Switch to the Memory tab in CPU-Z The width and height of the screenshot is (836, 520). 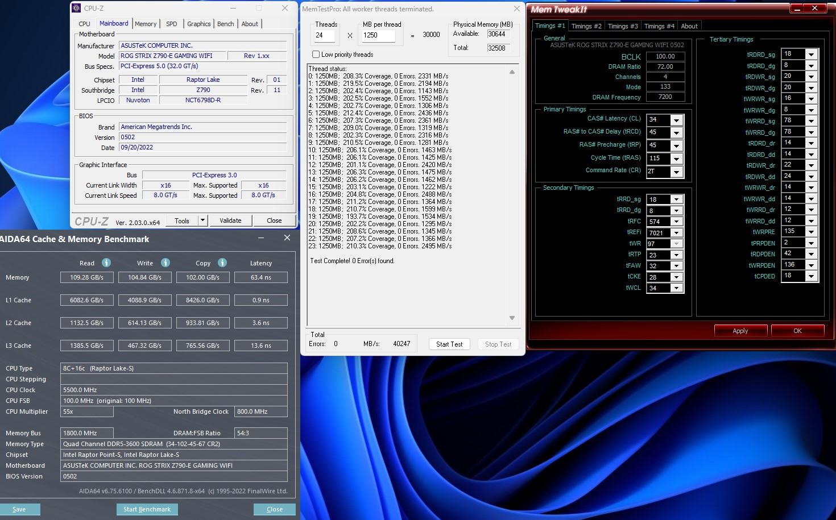pos(146,24)
